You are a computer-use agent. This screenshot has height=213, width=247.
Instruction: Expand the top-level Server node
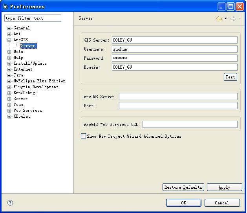coord(9,99)
